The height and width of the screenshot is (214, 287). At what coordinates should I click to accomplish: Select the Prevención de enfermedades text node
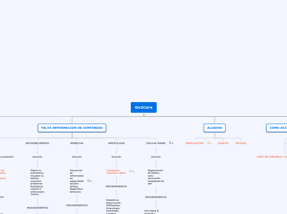77,181
